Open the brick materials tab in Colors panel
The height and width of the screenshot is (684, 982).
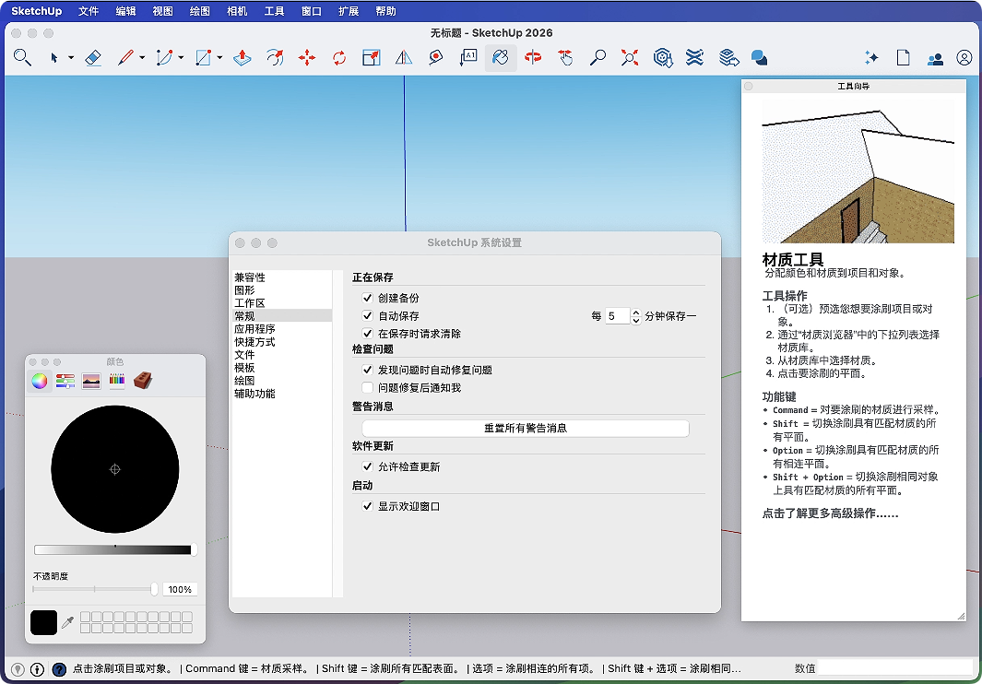tap(142, 380)
